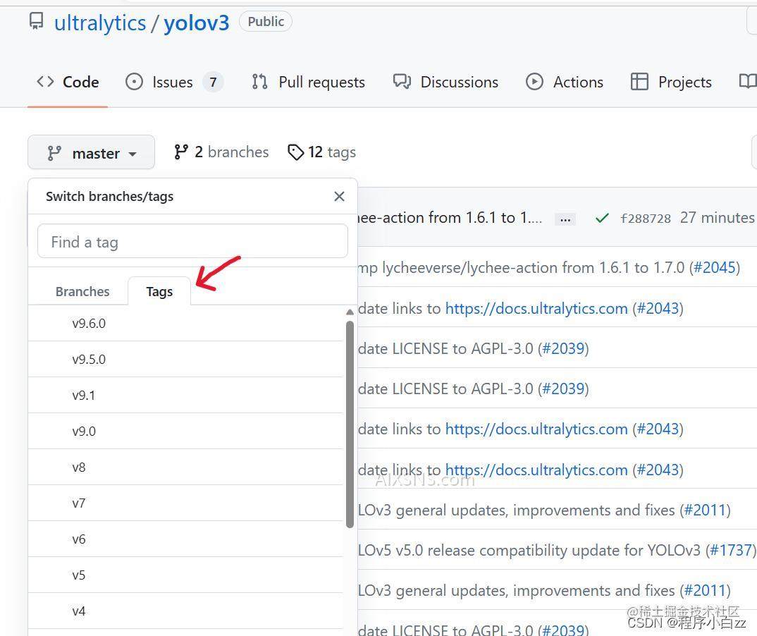Go to Pull requests tab
The height and width of the screenshot is (636, 757).
coord(308,82)
